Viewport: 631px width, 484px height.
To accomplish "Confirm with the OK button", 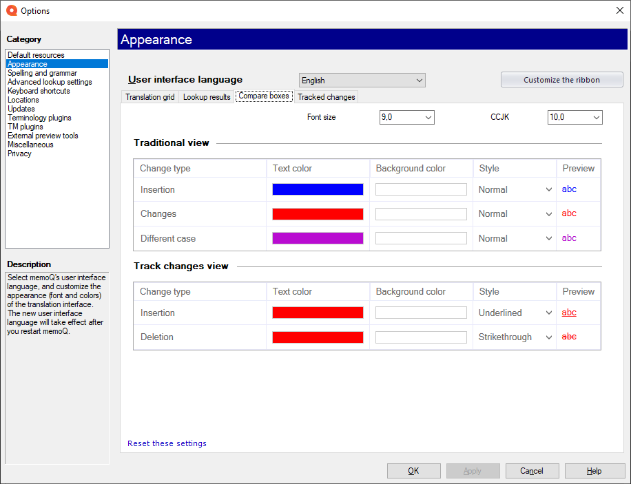I will click(x=414, y=471).
